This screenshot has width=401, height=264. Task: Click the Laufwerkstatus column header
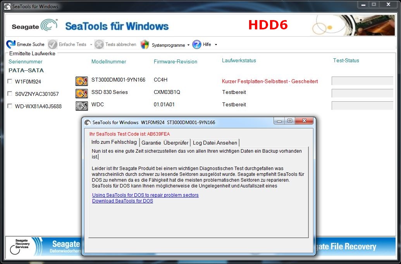pyautogui.click(x=239, y=60)
